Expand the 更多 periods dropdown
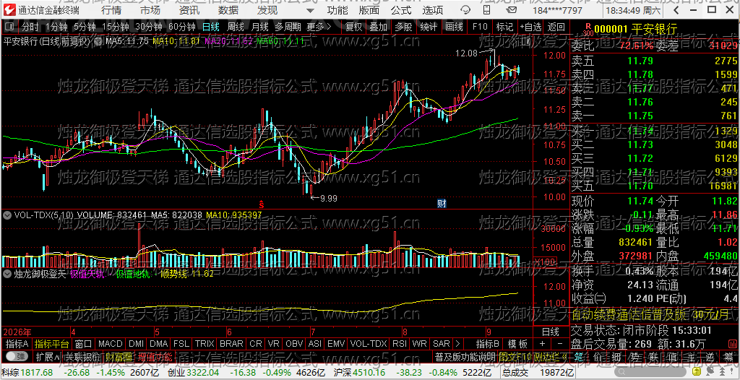This screenshot has width=740, height=380. click(x=319, y=27)
